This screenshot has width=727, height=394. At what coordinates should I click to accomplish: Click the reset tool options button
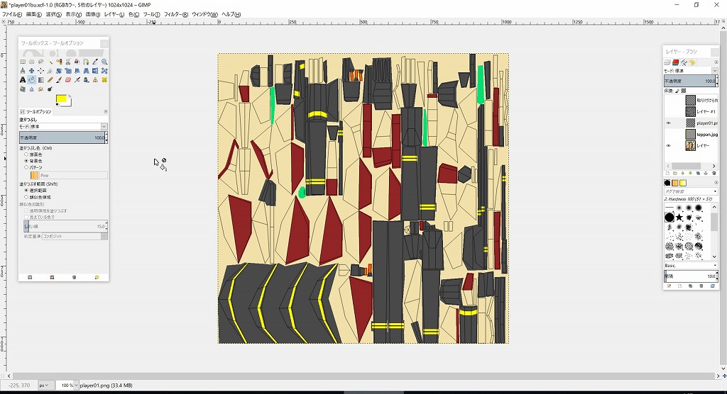pyautogui.click(x=97, y=277)
